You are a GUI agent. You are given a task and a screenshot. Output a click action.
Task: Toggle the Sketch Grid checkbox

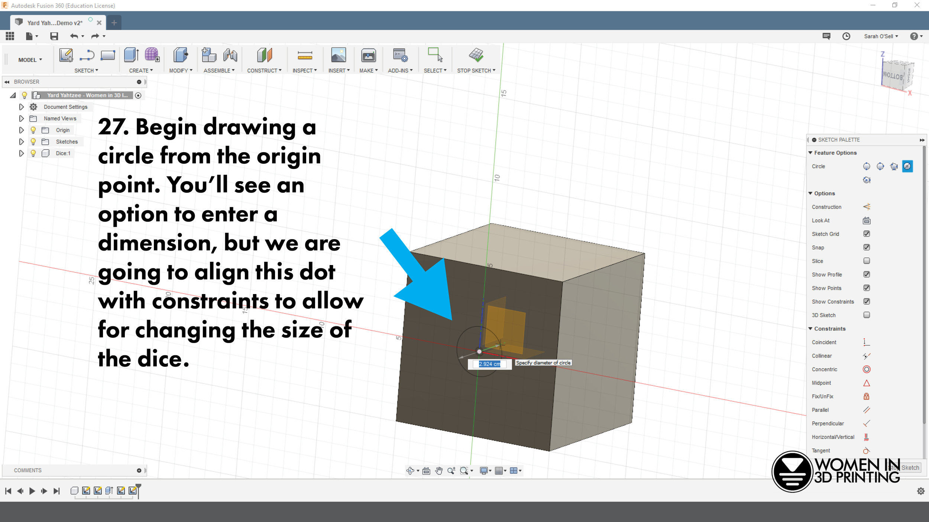tap(866, 234)
